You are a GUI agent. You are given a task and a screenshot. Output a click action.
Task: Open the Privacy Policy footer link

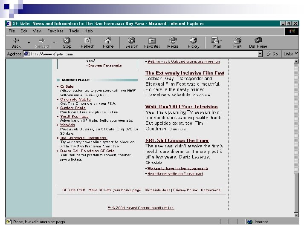point(185,190)
